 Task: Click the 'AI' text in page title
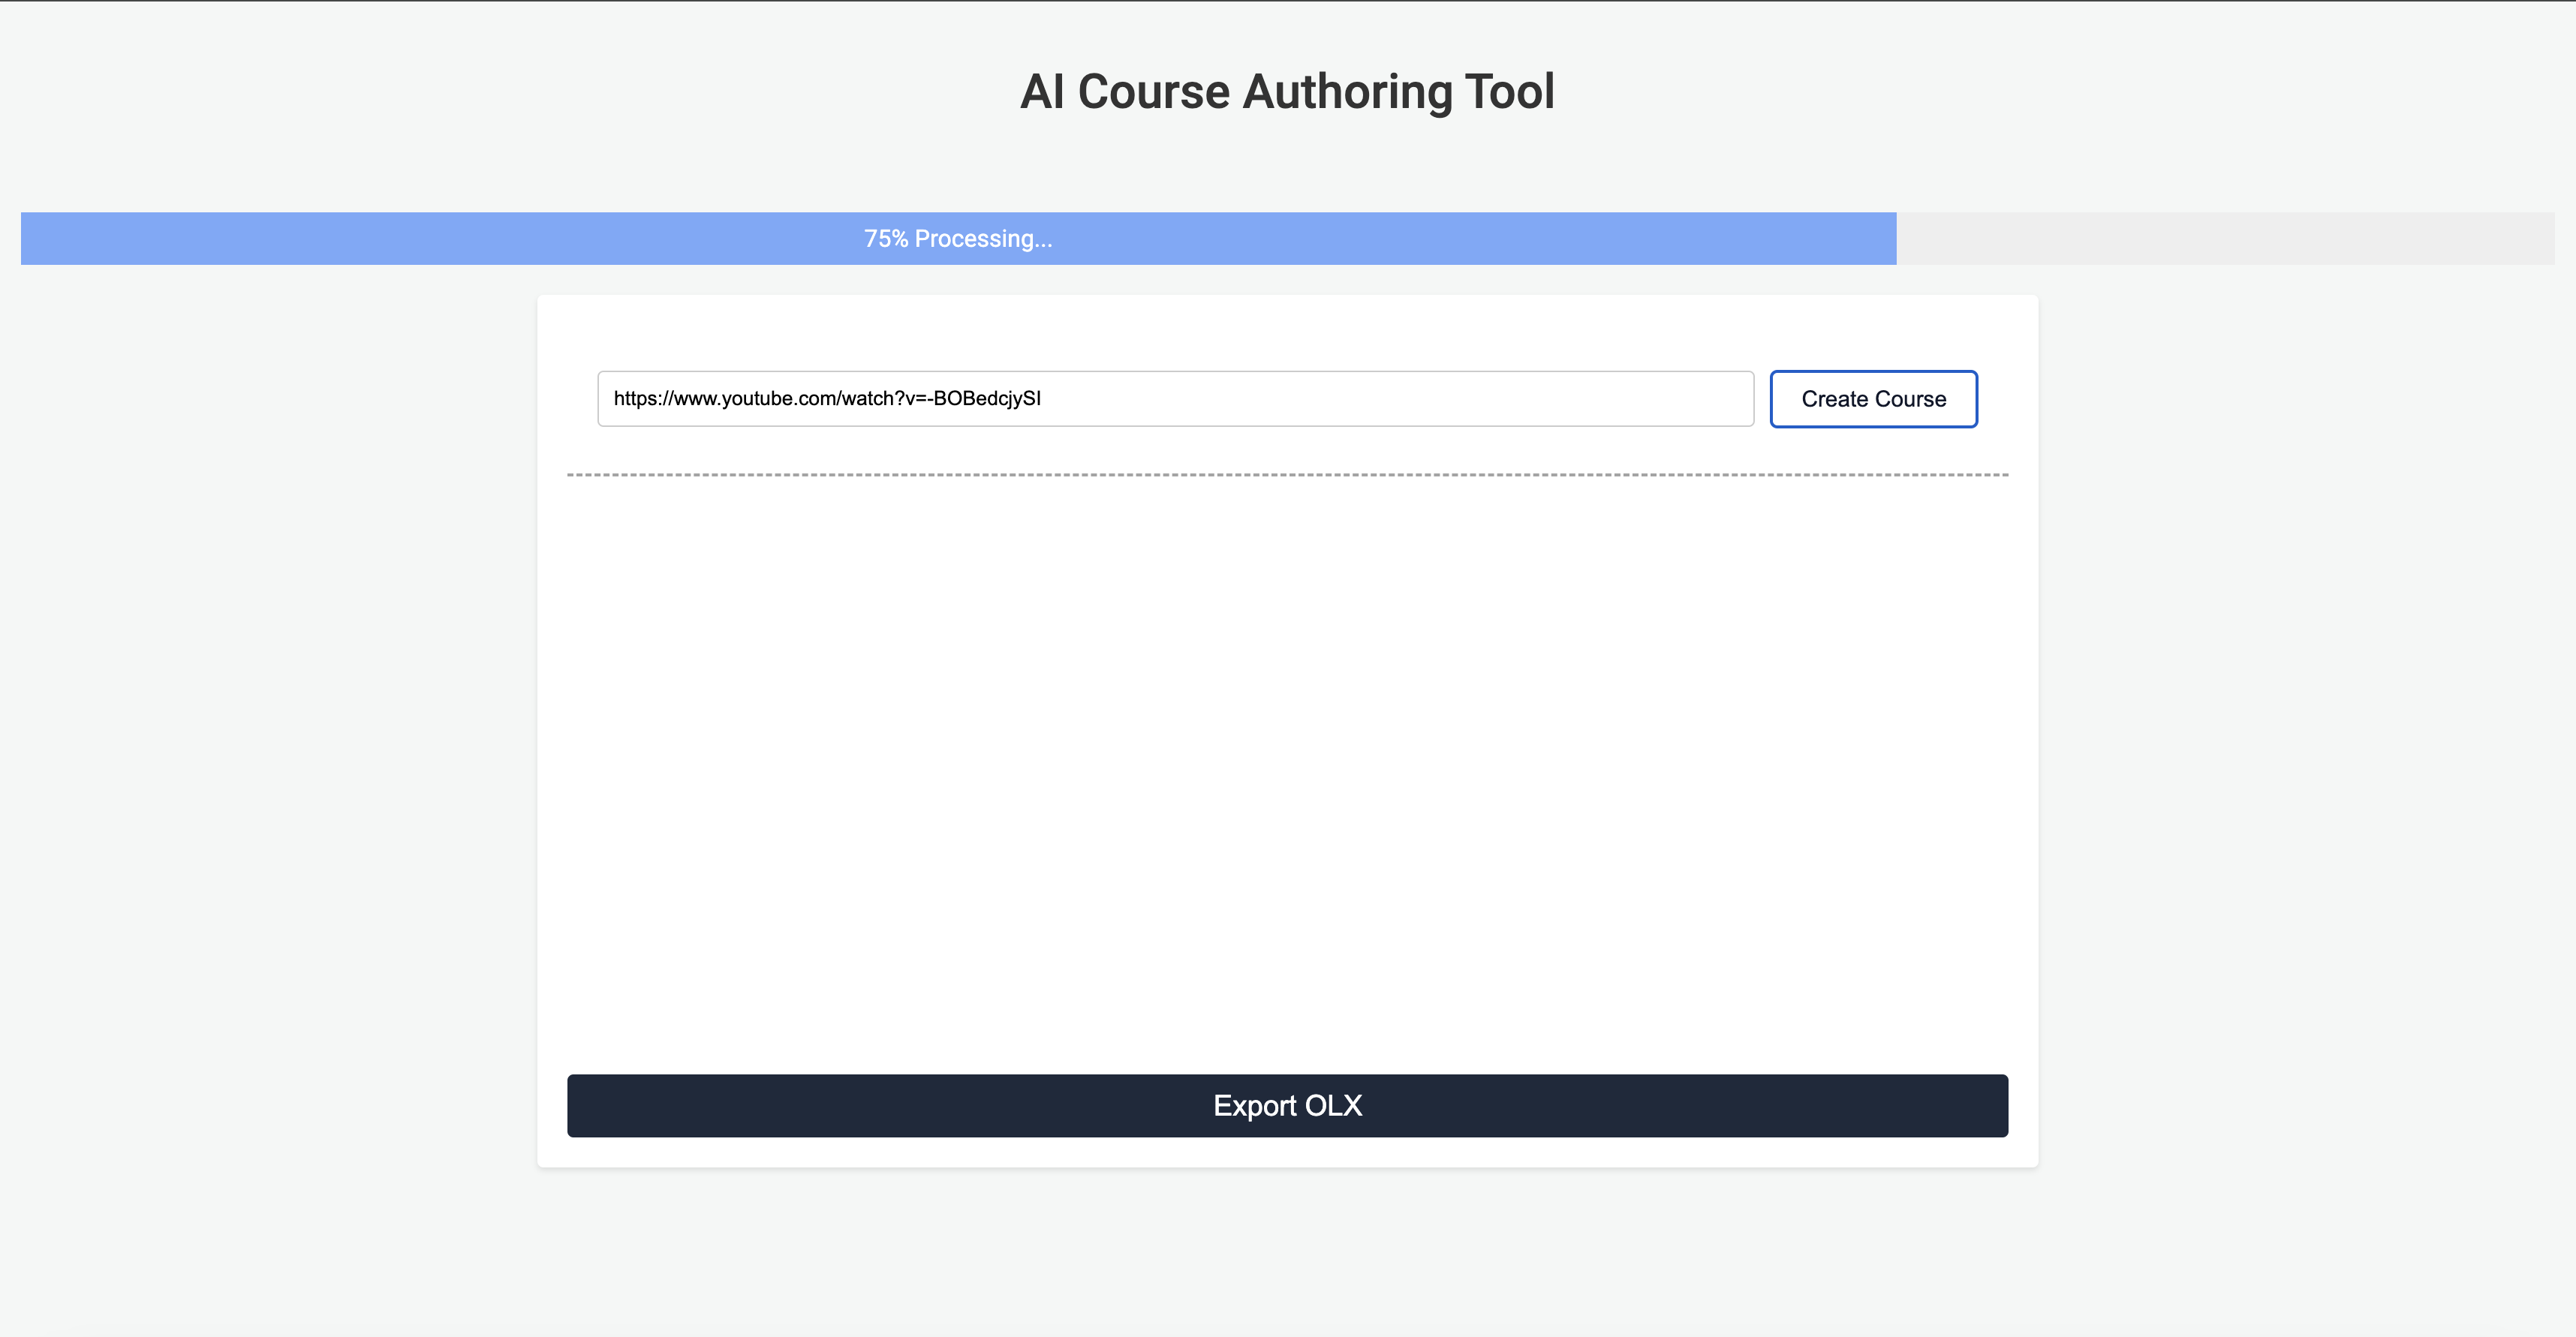tap(1042, 92)
